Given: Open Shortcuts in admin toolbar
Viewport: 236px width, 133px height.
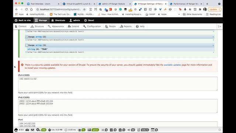Looking at the screenshot, I should pos(58,20).
